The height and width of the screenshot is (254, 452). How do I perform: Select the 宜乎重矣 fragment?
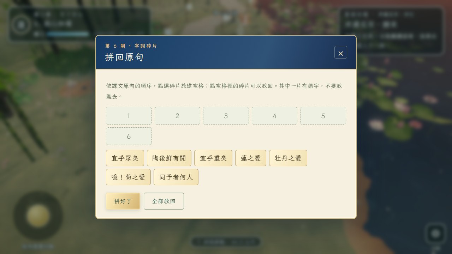213,158
